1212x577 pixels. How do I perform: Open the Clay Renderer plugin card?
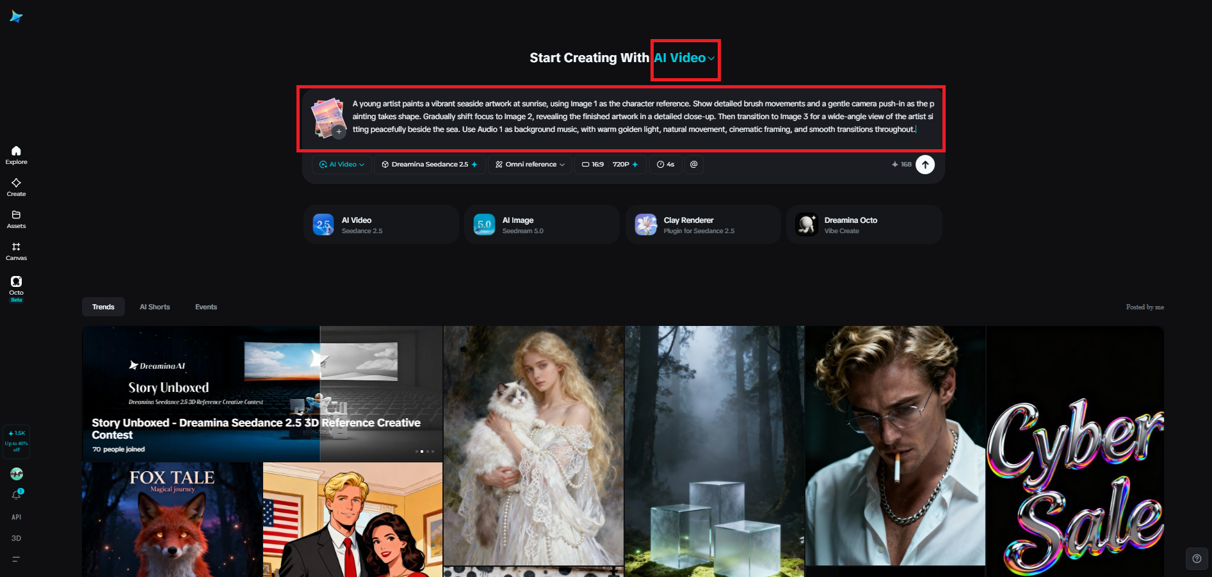(x=703, y=225)
